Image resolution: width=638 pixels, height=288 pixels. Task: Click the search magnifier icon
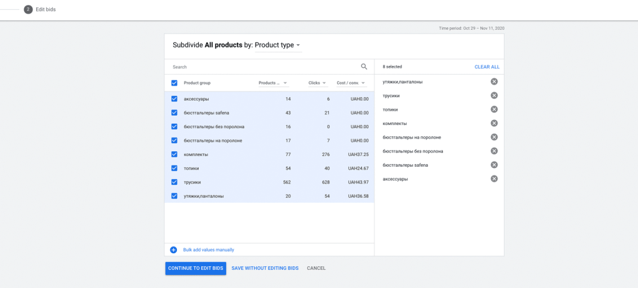[364, 67]
